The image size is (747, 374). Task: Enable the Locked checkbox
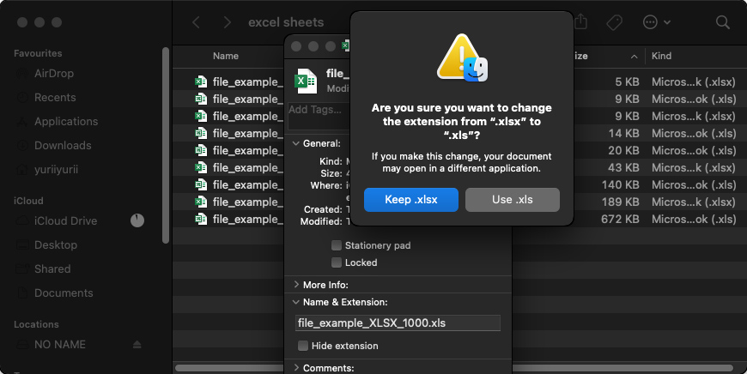click(337, 262)
